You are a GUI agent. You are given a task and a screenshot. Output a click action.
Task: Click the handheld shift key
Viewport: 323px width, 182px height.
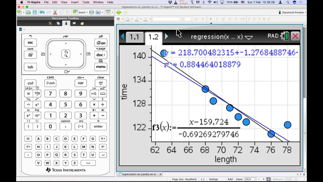(x=50, y=83)
